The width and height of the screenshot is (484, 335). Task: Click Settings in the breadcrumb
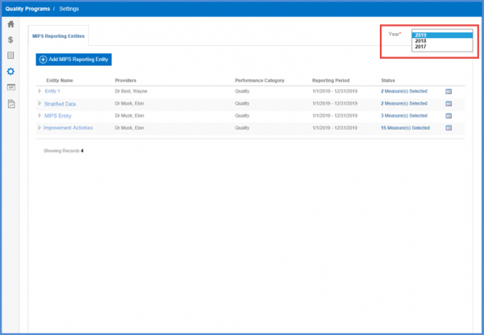click(x=69, y=9)
